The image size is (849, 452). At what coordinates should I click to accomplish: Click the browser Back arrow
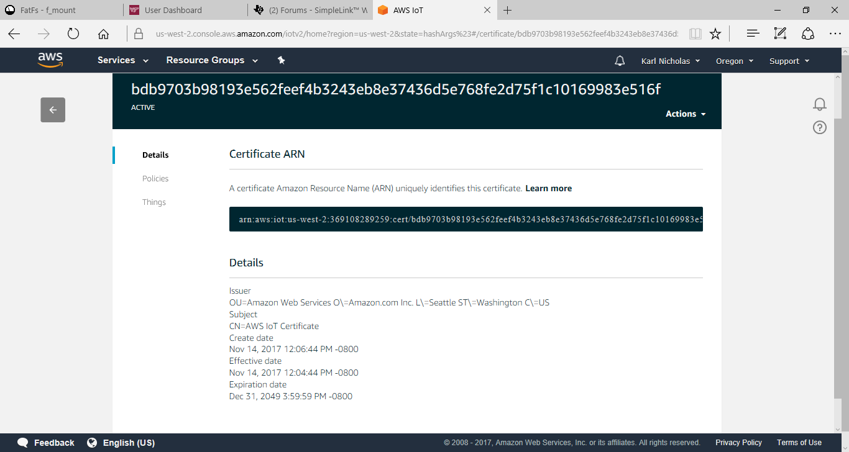pyautogui.click(x=14, y=34)
